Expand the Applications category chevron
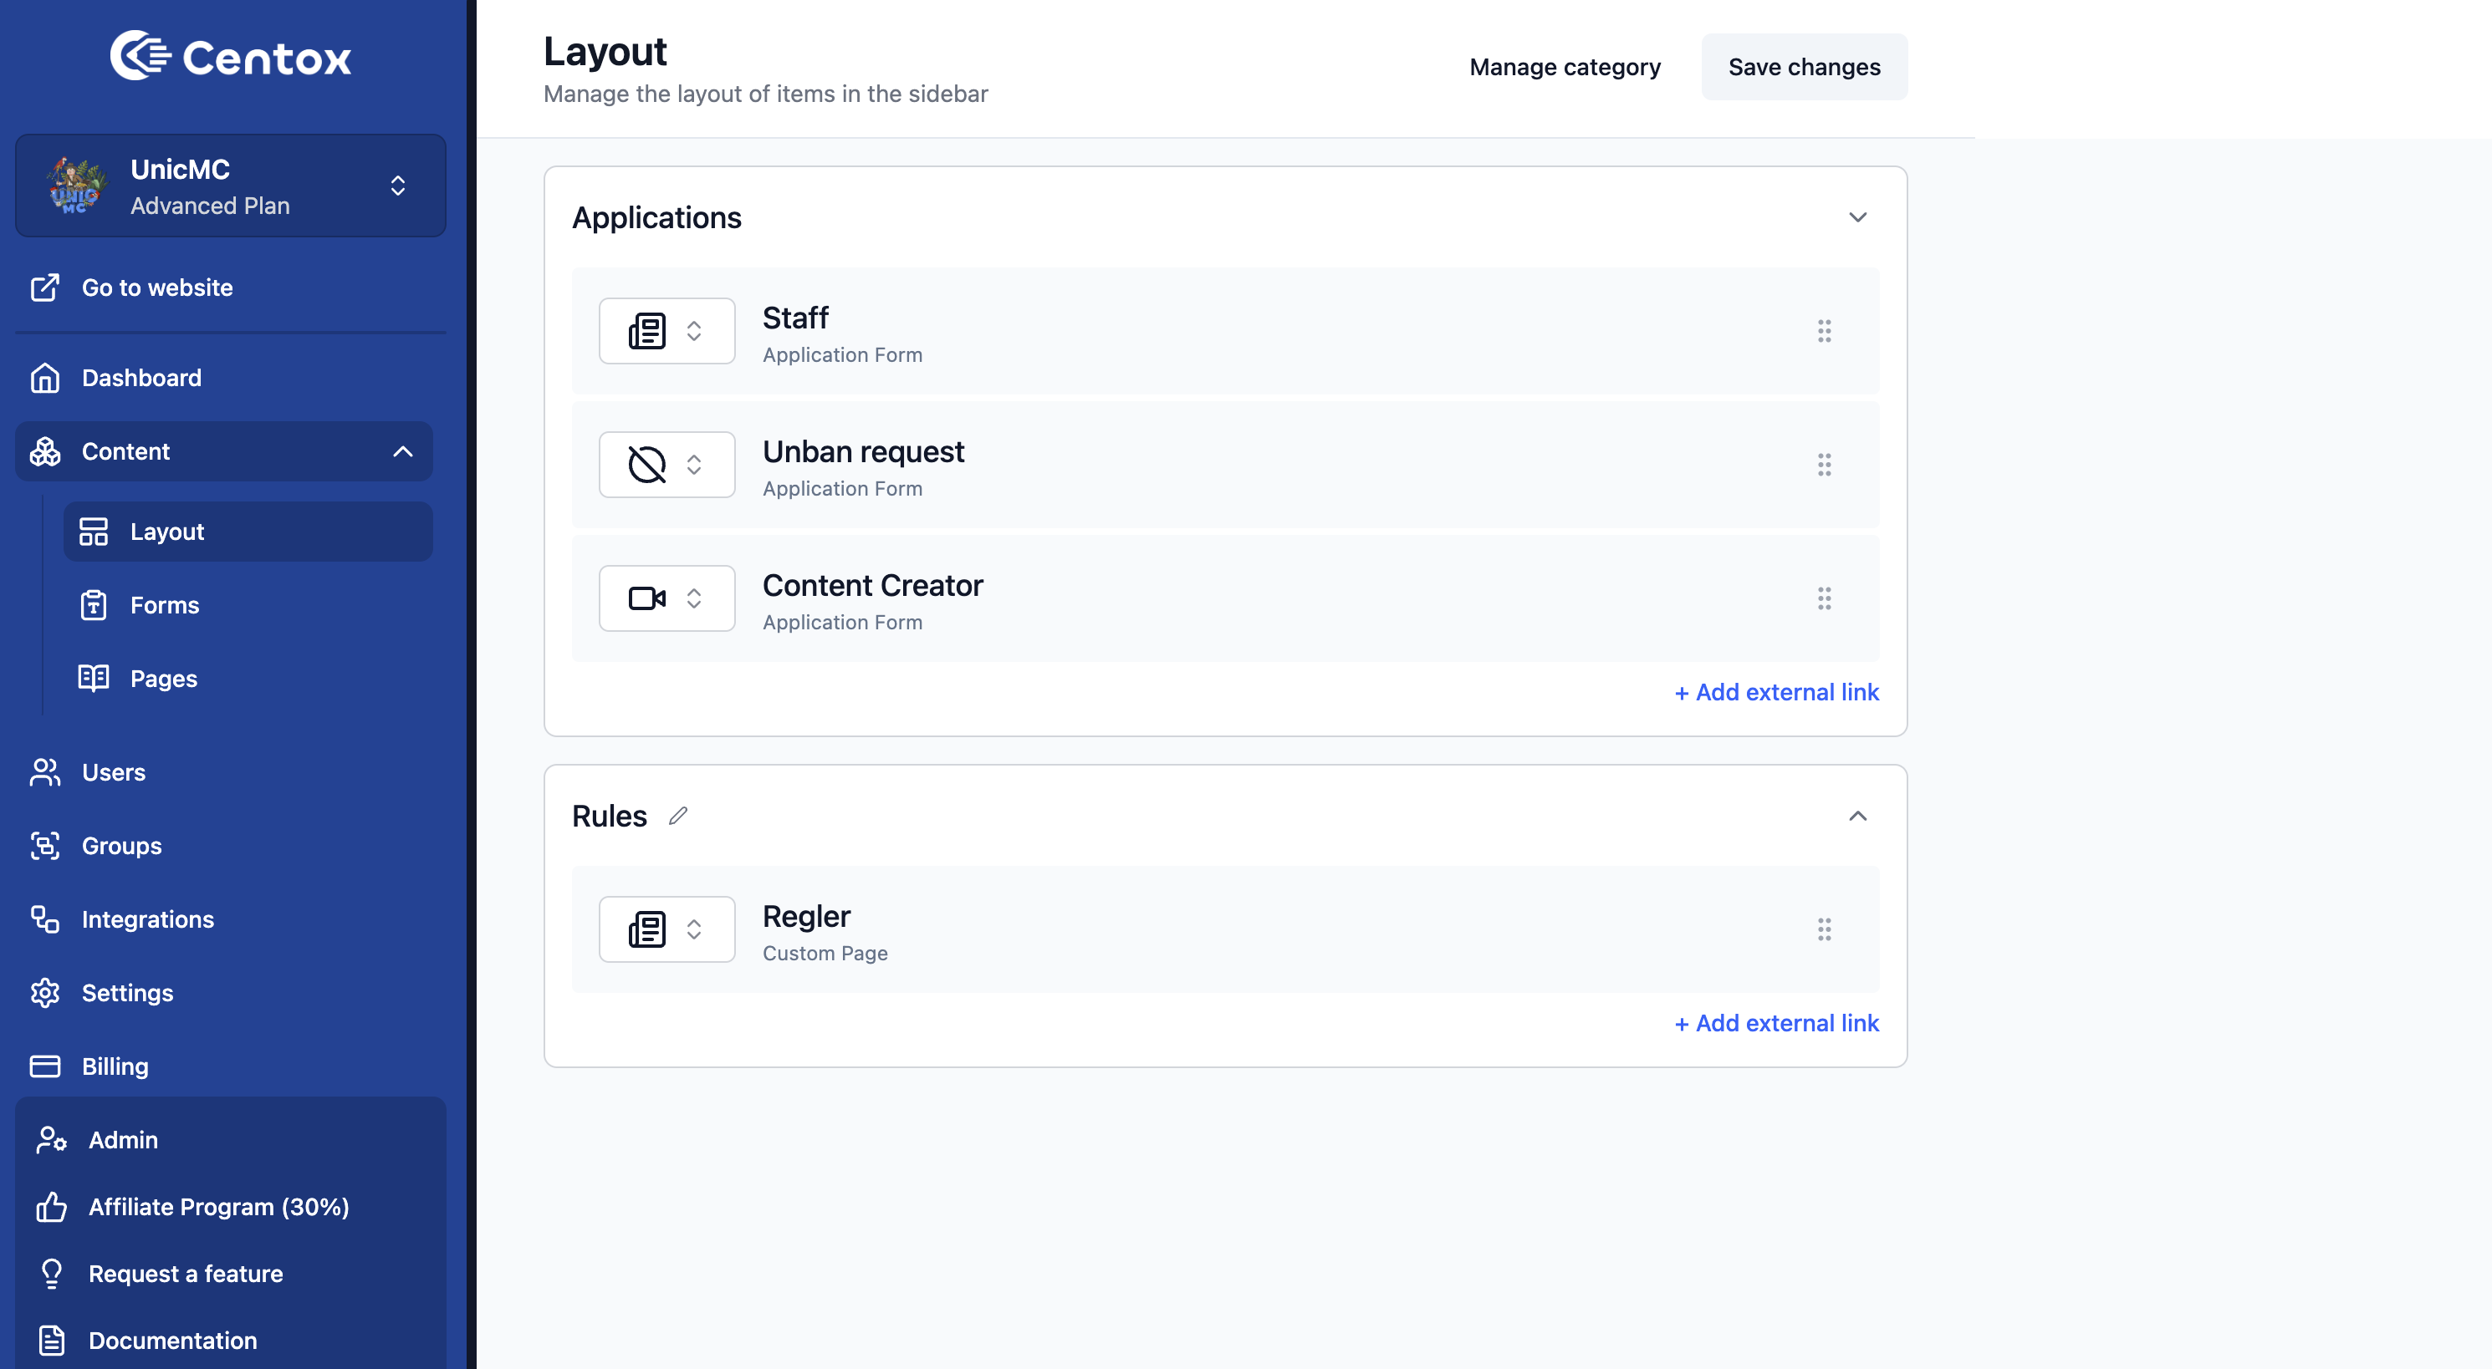Viewport: 2492px width, 1369px height. 1857,217
